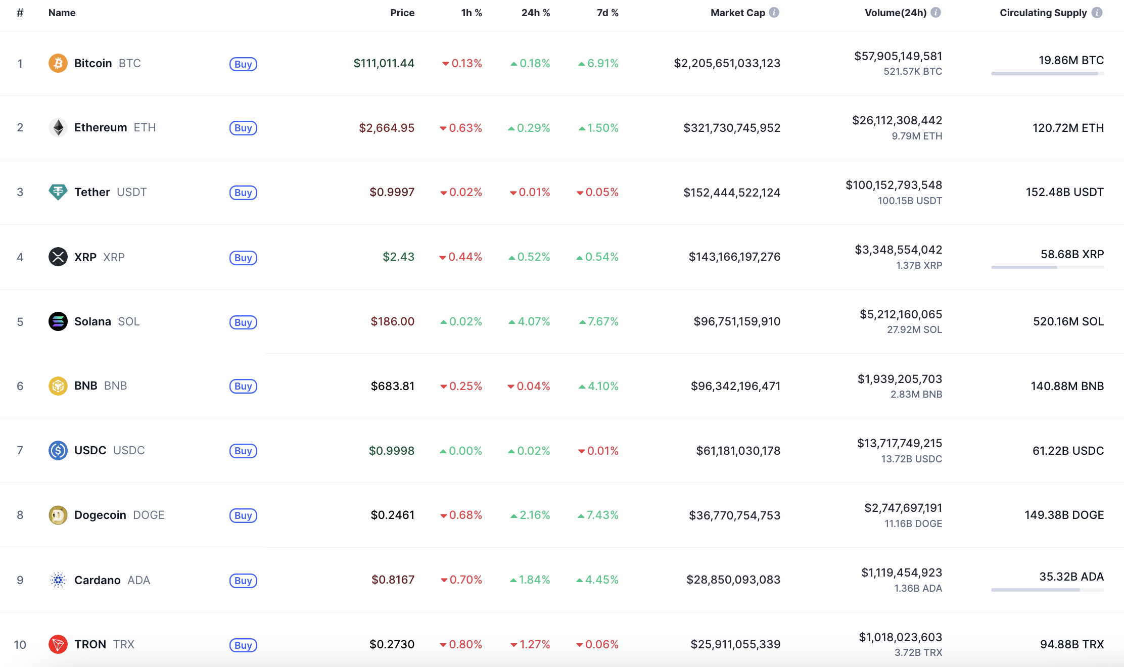Screen dimensions: 1124x667
Task: Open the Volume(24h) info icon
Action: click(x=936, y=13)
